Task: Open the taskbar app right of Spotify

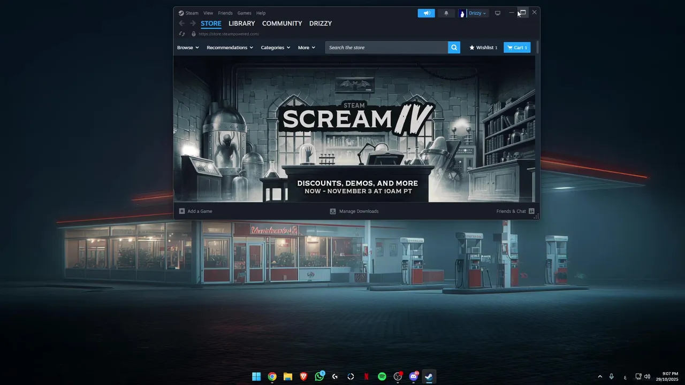Action: tap(398, 376)
